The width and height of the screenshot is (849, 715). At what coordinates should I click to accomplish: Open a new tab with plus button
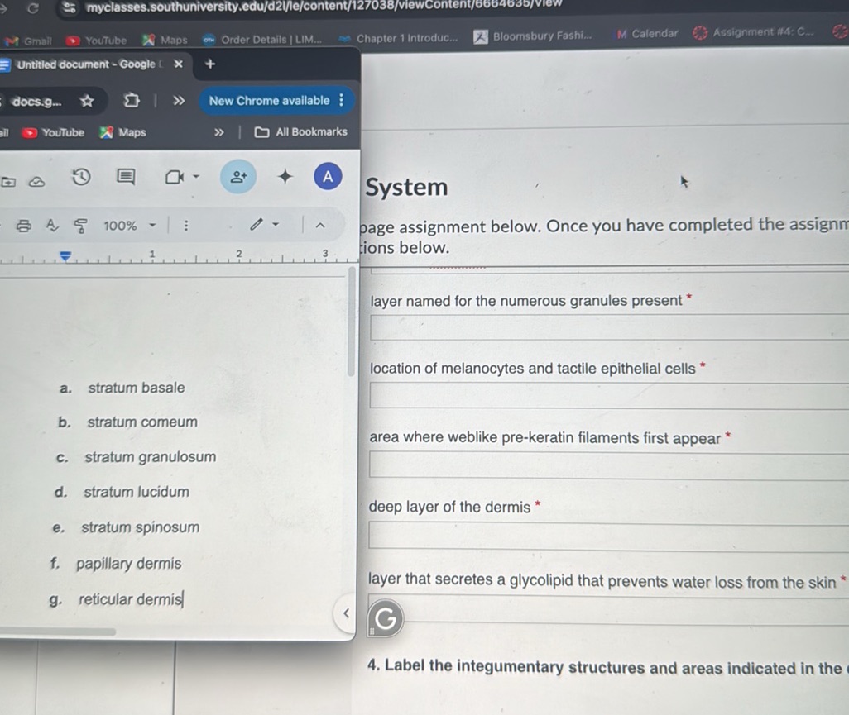pos(210,64)
